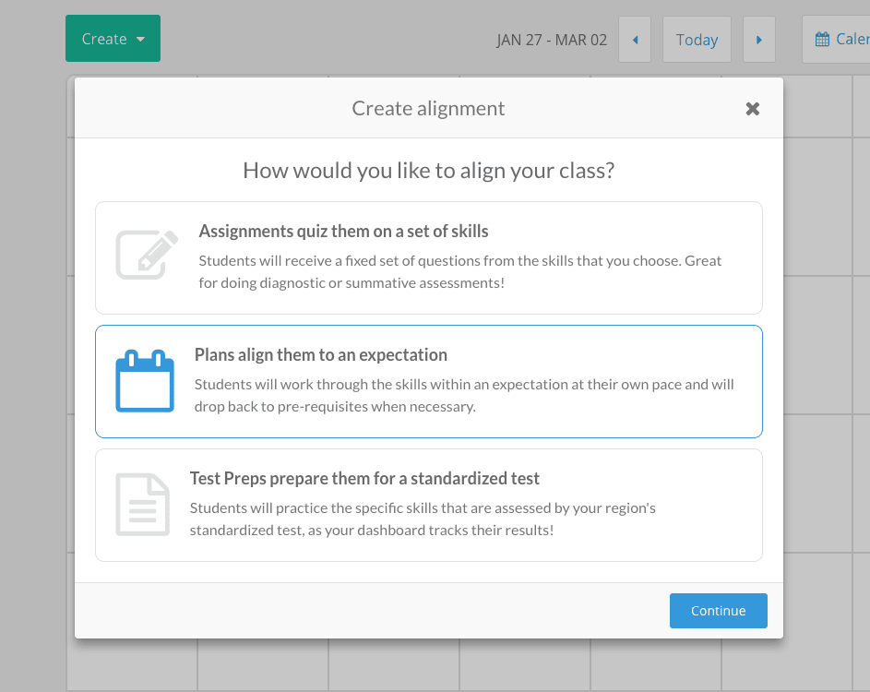This screenshot has width=870, height=692.
Task: Click the green Create button
Action: click(113, 38)
